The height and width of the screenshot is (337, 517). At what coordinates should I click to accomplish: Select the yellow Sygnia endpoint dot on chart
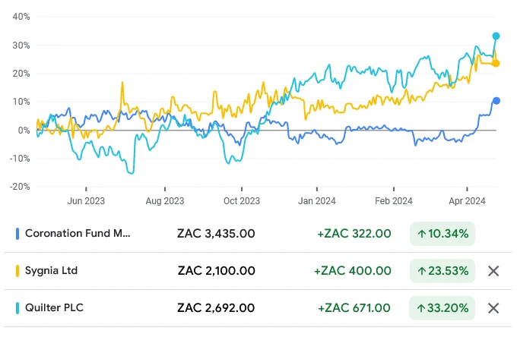pos(496,64)
